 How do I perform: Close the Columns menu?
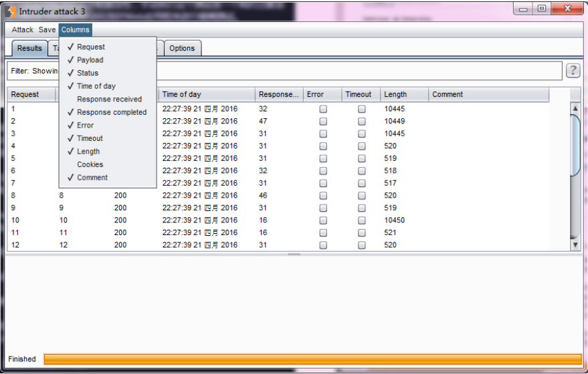76,29
